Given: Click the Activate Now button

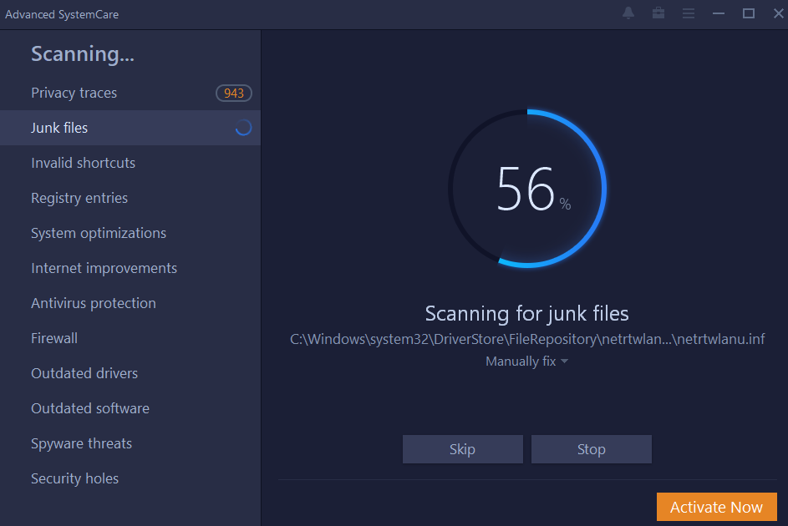Looking at the screenshot, I should tap(717, 507).
